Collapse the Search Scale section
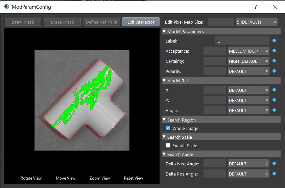This screenshot has height=188, width=285. tap(164, 137)
